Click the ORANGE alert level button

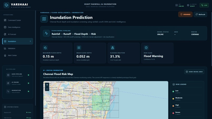(185, 14)
